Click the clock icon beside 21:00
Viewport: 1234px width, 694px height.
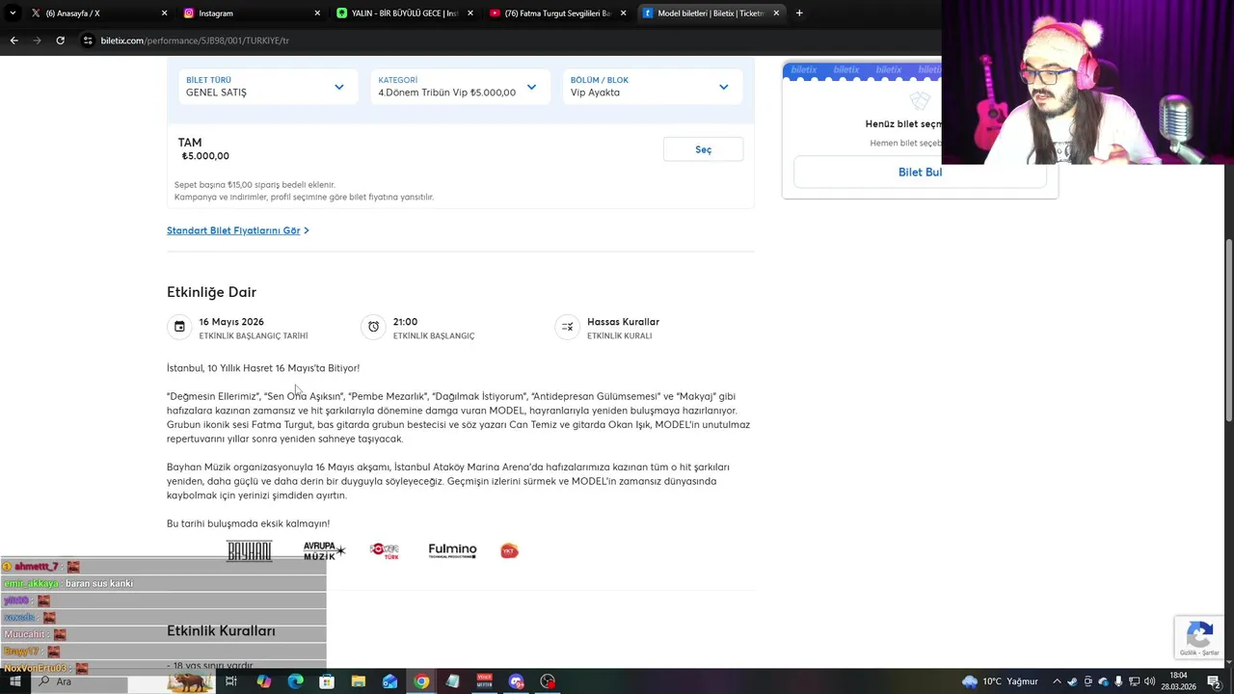pos(373,327)
